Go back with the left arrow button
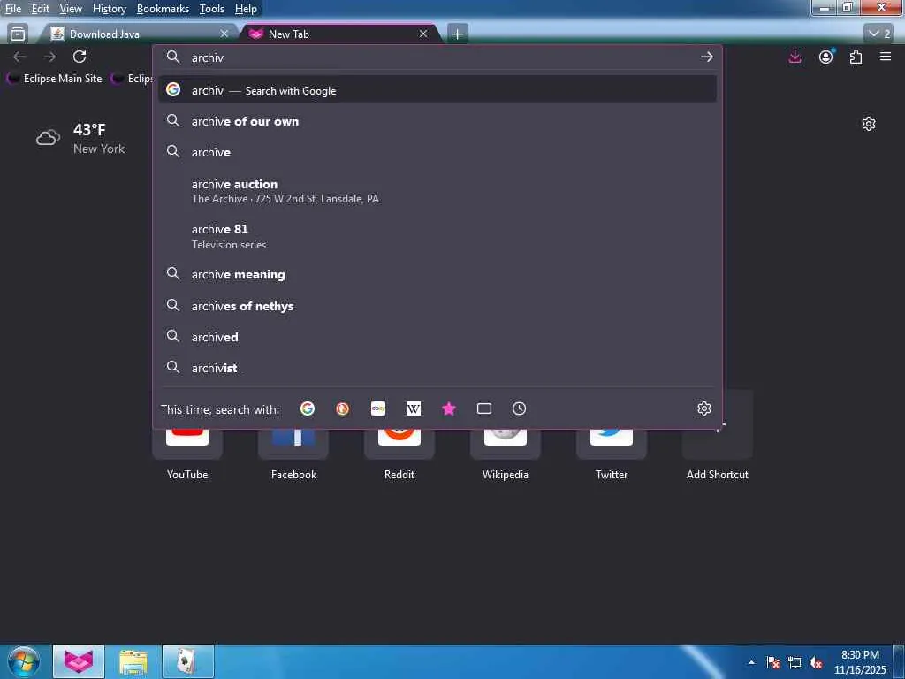This screenshot has width=905, height=679. pyautogui.click(x=19, y=57)
